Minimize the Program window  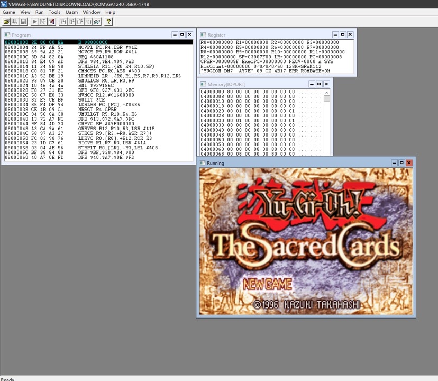[175, 35]
